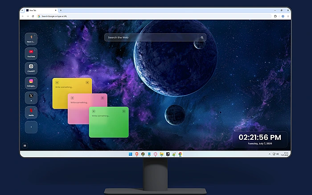The image size is (312, 195).
Task: Show hidden system tray icons chevron
Action: 269,154
